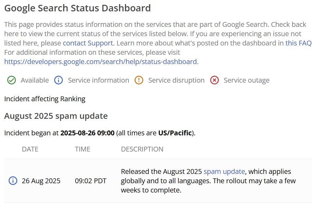312x208 pixels.
Task: Click the info icon beside 26 Aug 2025
Action: pos(13,181)
